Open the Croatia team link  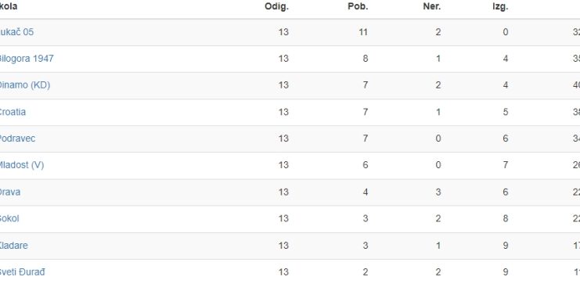[13, 112]
